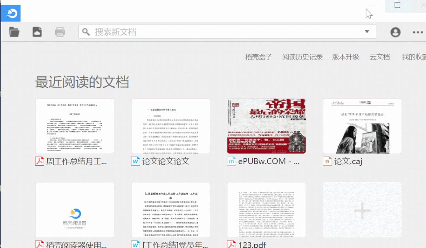Click Word icon beside 论文论文论文
Screen dimensions: 426x248
pos(135,161)
